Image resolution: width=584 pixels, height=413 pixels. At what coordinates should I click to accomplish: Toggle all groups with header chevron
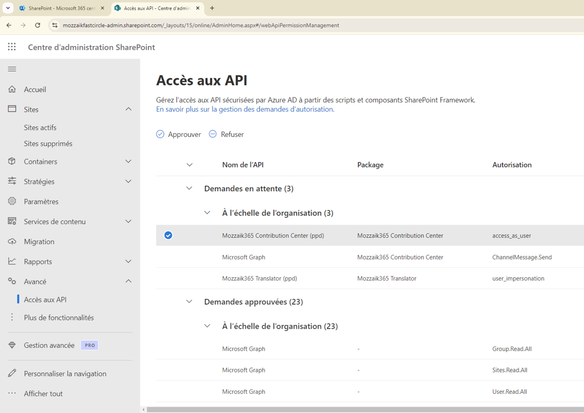point(190,164)
